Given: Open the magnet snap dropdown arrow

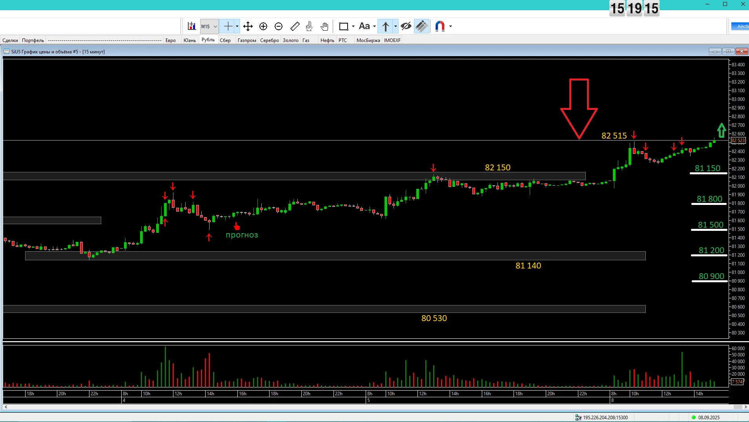Looking at the screenshot, I should (x=450, y=26).
